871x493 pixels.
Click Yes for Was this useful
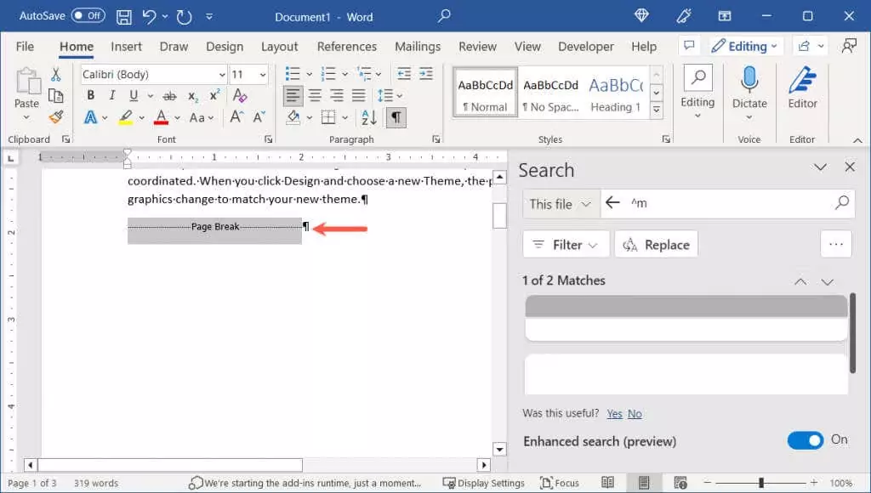(614, 414)
